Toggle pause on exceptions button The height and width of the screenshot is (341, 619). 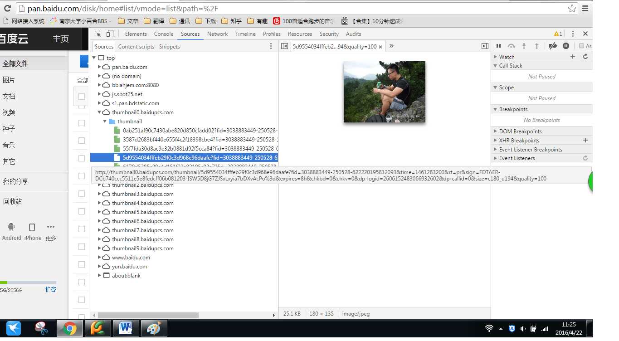(566, 46)
